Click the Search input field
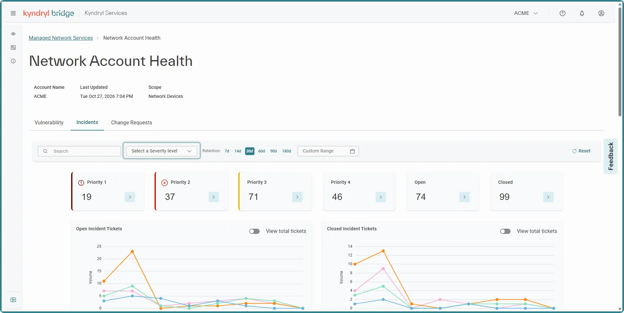 coord(79,151)
